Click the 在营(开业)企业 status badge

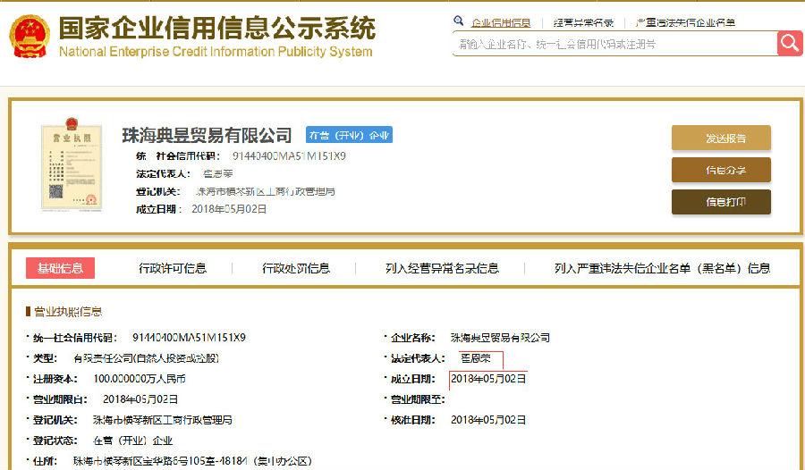pos(349,135)
